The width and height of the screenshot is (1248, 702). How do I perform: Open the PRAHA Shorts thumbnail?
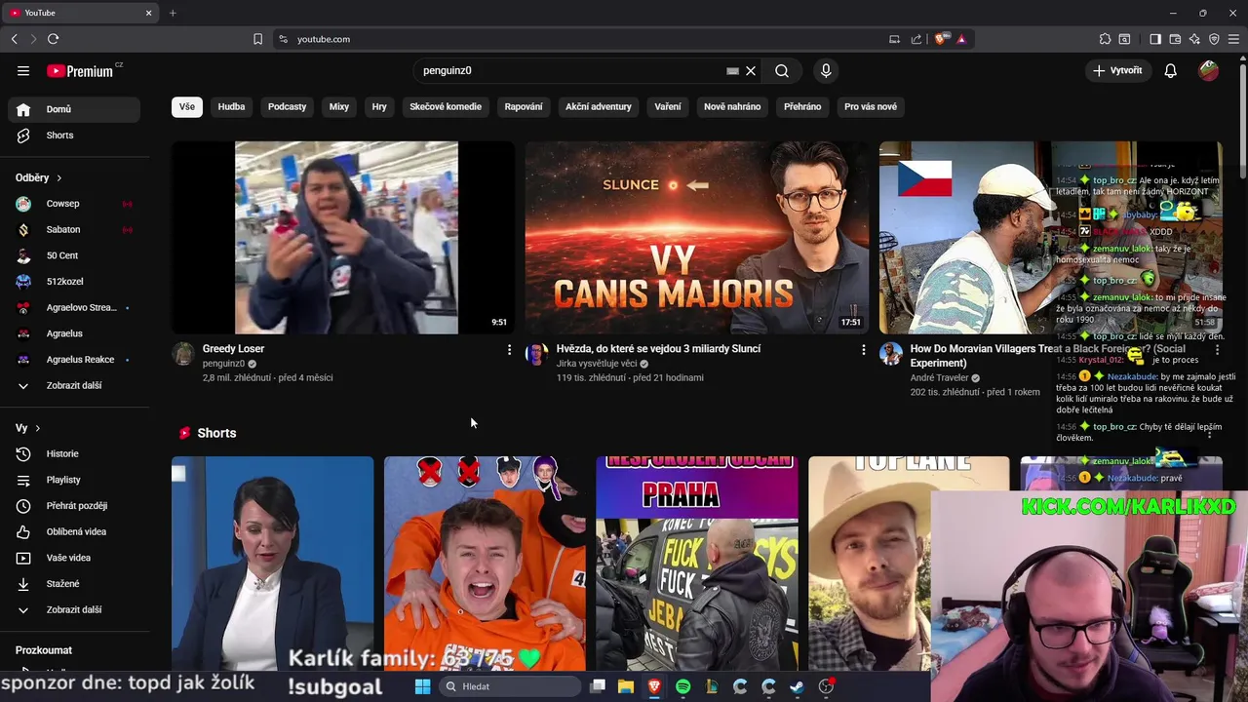coord(697,564)
